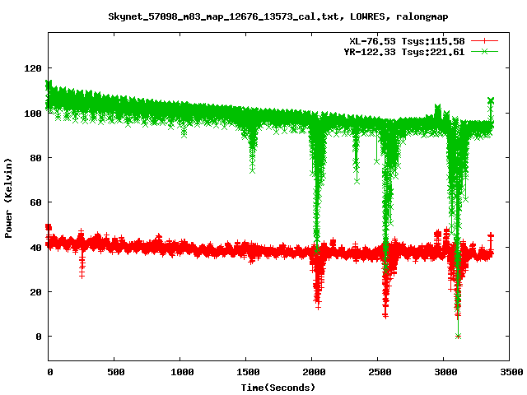Click the green legend line sample
Viewport: 527px width, 395px height.
tap(484, 51)
